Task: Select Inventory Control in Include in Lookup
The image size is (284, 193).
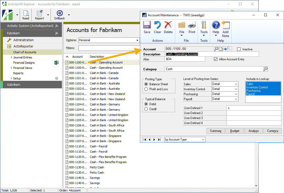Action: 257,87
